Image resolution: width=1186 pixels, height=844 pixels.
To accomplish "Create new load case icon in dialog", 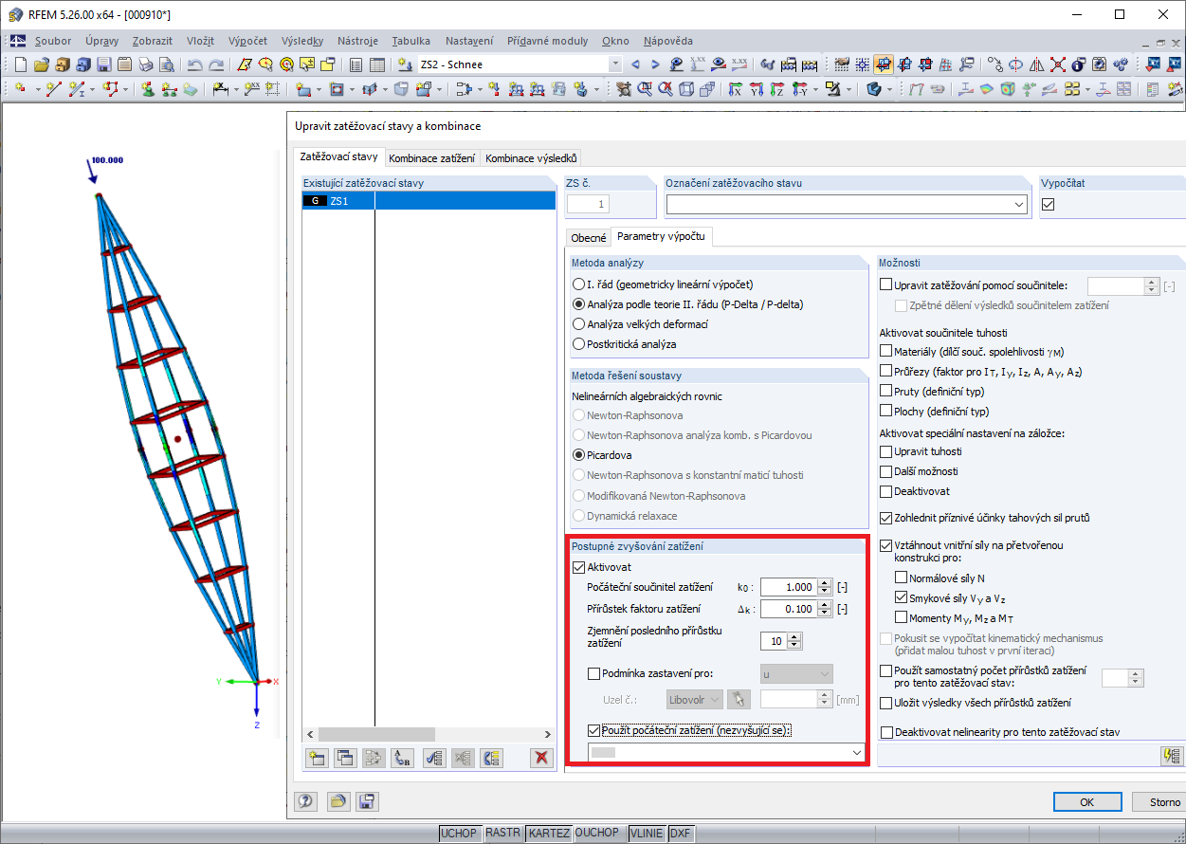I will 317,757.
